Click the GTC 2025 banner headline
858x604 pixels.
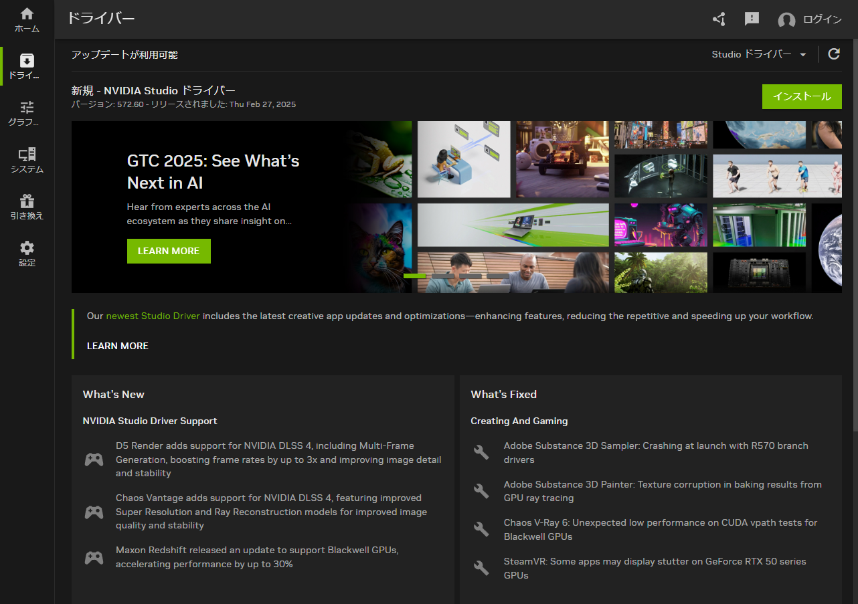click(213, 172)
